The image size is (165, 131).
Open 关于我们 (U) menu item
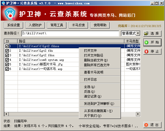click(100, 116)
